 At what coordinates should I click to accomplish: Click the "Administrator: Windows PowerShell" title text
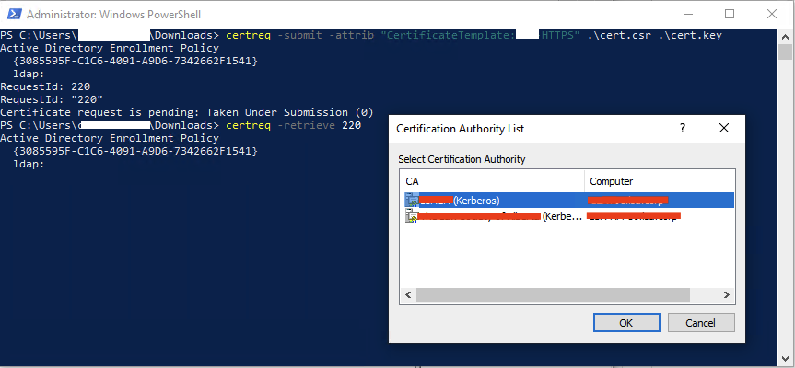coord(114,15)
